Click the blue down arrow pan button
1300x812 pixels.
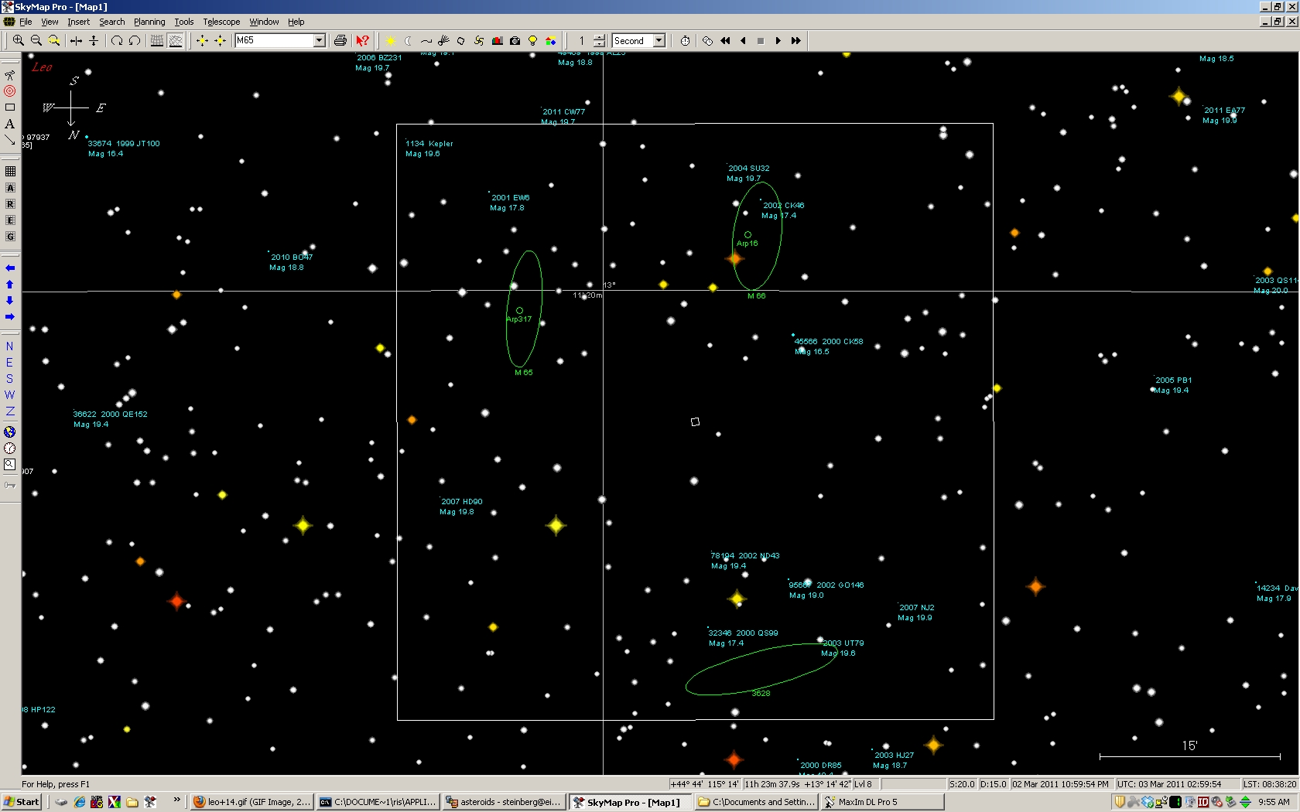[10, 300]
